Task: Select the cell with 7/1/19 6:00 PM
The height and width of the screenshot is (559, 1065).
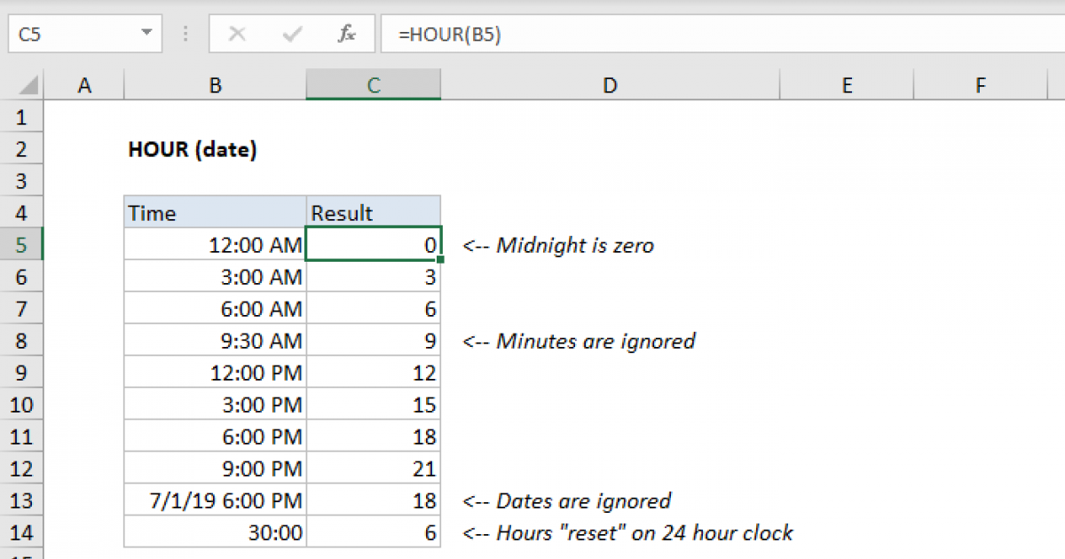Action: (x=215, y=500)
